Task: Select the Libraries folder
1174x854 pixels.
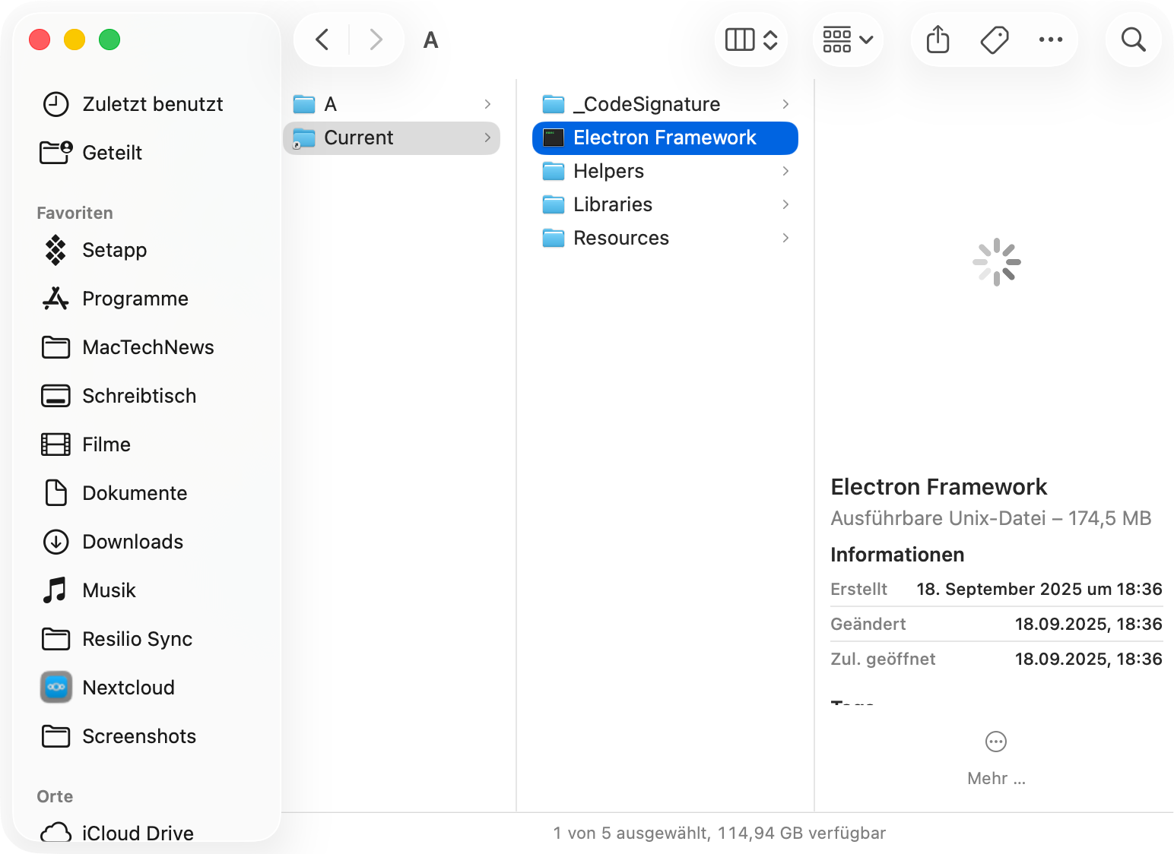Action: coord(612,204)
